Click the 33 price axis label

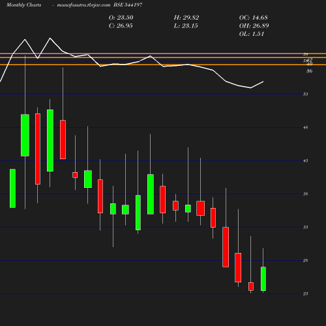coord(306,227)
